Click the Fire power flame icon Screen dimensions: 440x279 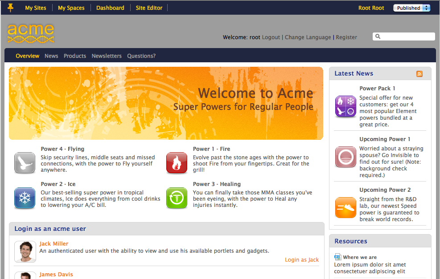[x=177, y=163]
